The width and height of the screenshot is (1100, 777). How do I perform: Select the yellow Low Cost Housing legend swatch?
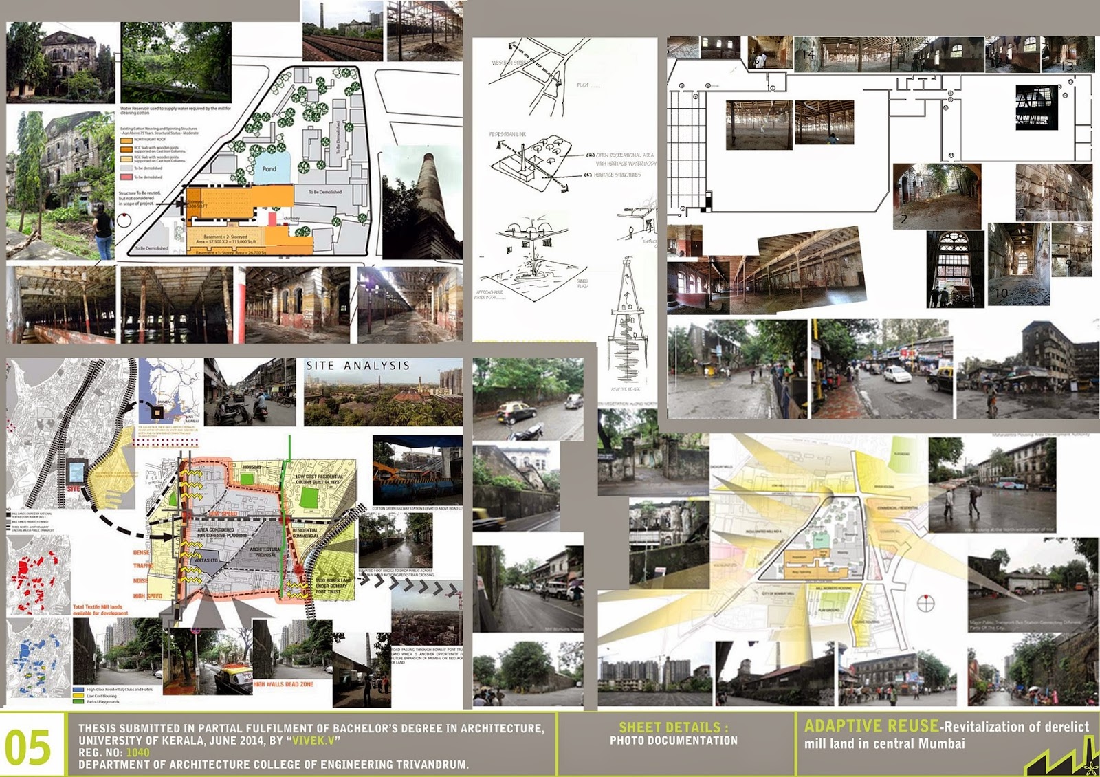point(78,696)
